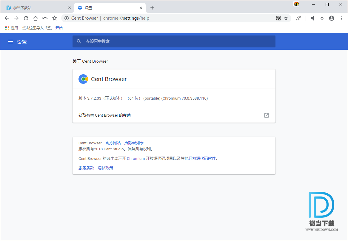This screenshot has height=241, width=348.
Task: Click the undo closed tab arrow icon
Action: (45, 18)
